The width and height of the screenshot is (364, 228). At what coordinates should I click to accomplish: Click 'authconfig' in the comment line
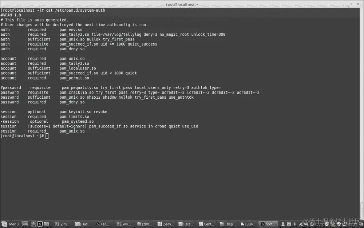click(x=118, y=25)
